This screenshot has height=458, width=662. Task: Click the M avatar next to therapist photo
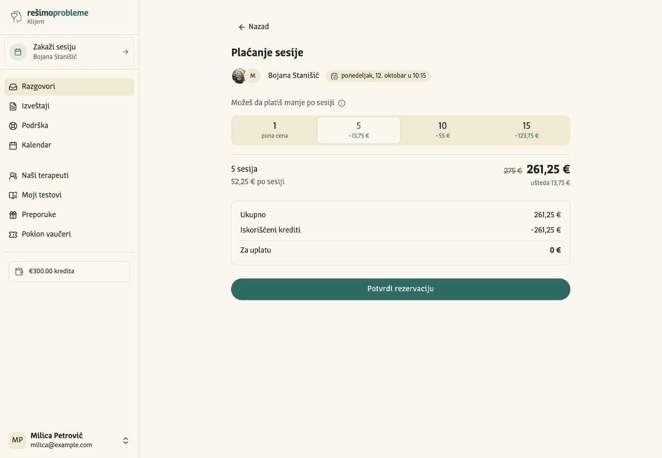pyautogui.click(x=253, y=76)
